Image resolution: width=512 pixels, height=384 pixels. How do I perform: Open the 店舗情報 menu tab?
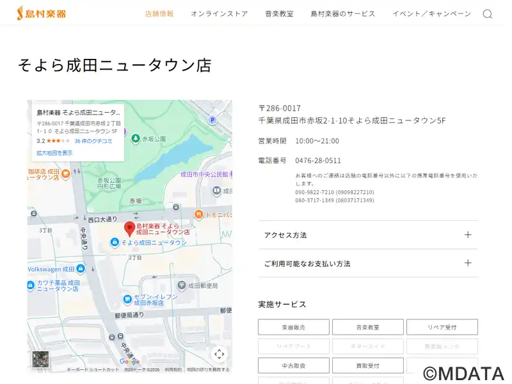pos(159,13)
